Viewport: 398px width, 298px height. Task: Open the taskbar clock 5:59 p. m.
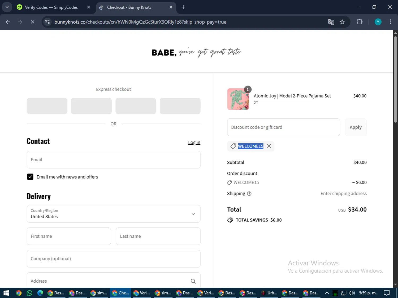[x=368, y=293]
